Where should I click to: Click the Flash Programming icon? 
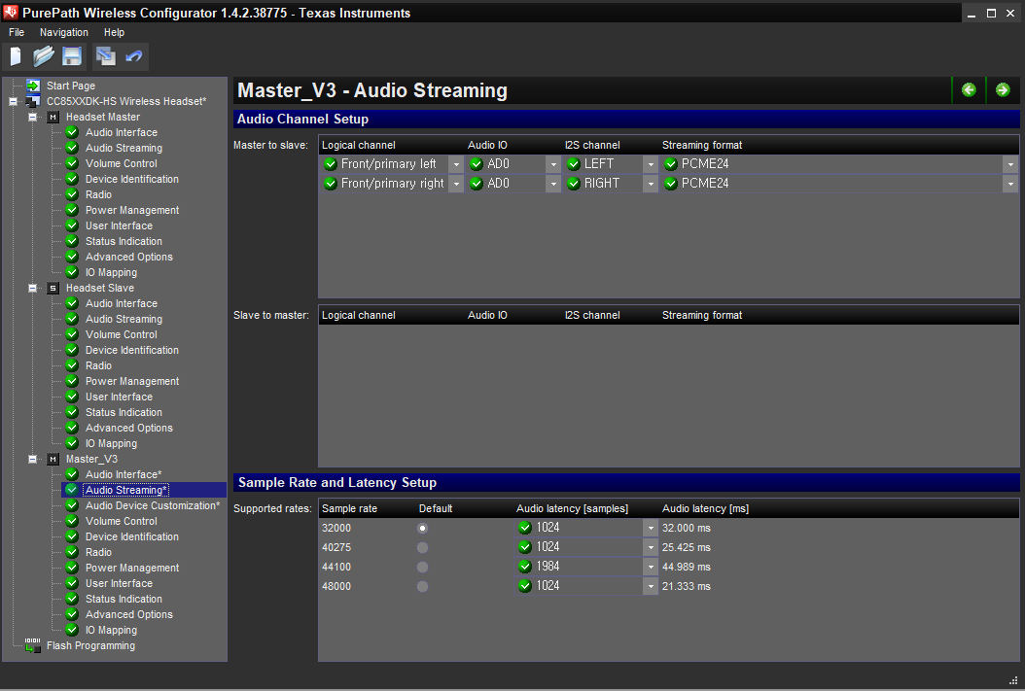(x=33, y=645)
